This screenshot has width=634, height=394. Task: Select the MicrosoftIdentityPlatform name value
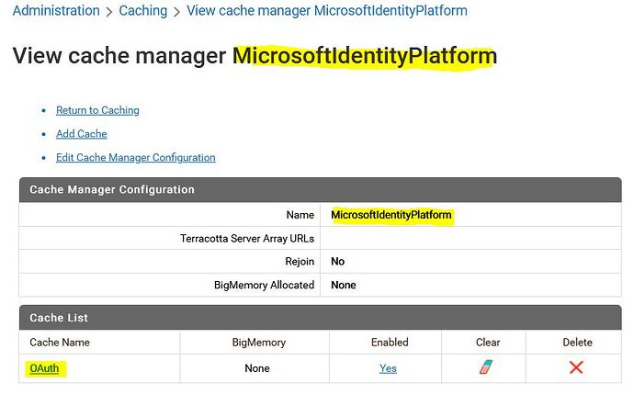(x=391, y=215)
